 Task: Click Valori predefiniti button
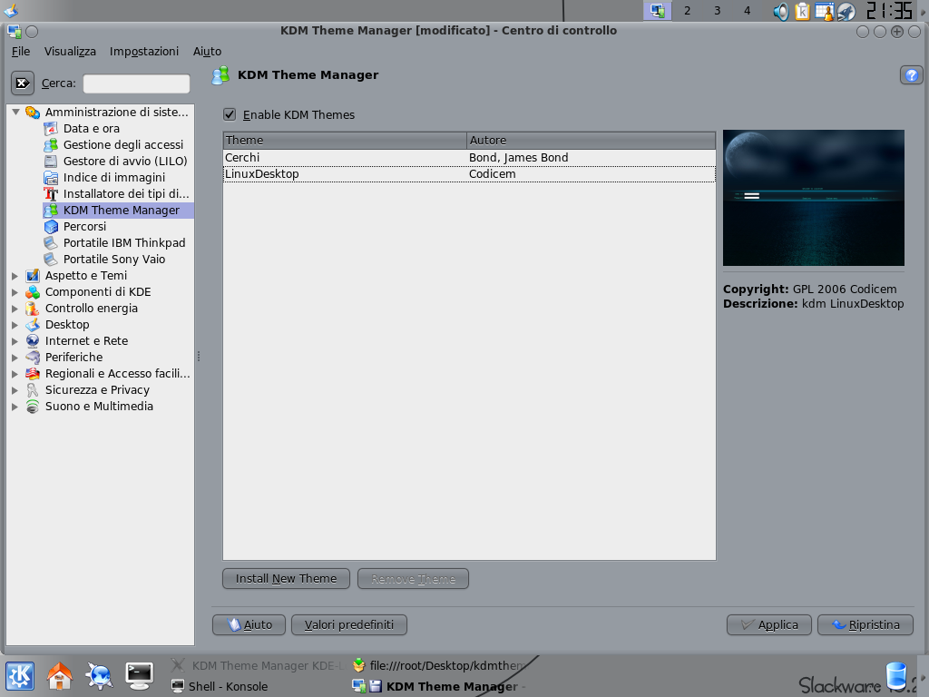349,624
